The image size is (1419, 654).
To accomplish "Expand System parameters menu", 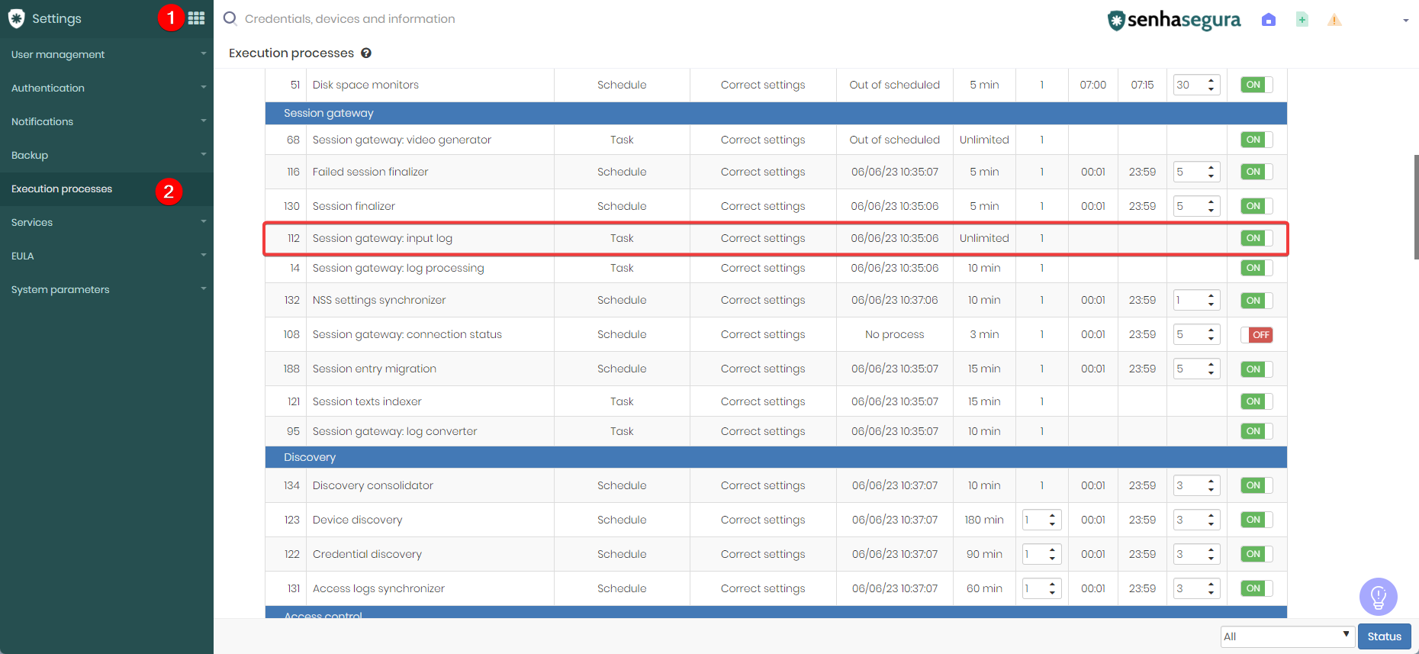I will (107, 289).
